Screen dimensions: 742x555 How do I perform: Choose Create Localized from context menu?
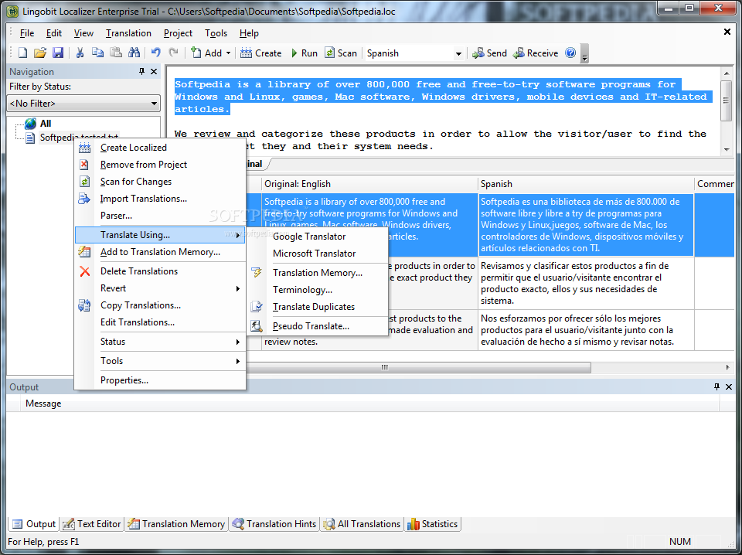[x=160, y=148]
